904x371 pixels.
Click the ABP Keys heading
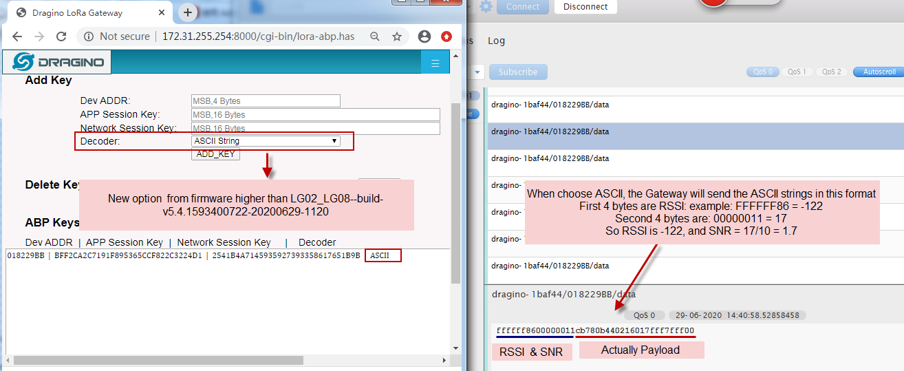(x=52, y=223)
